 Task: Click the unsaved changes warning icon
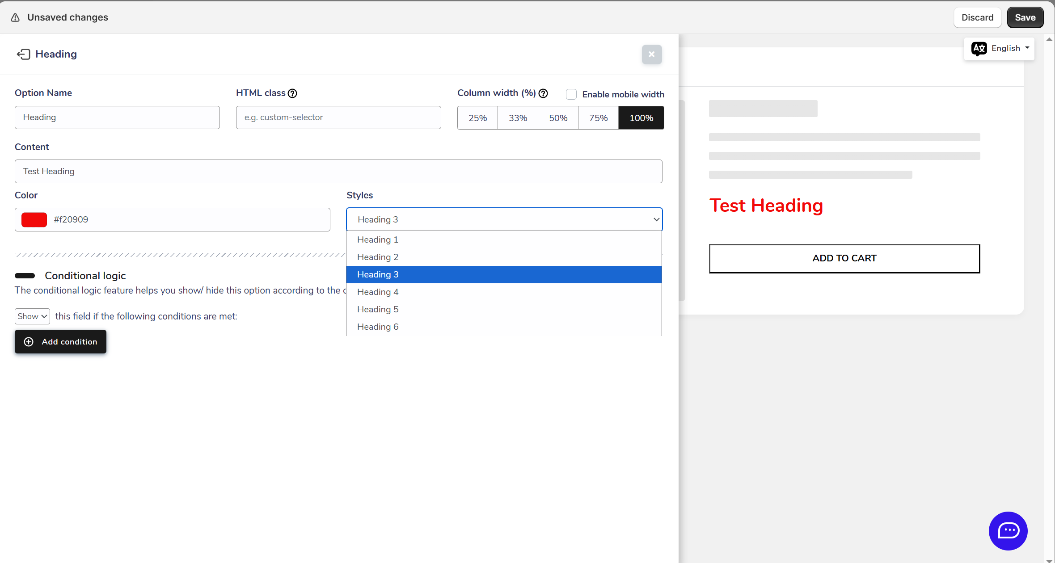(15, 17)
